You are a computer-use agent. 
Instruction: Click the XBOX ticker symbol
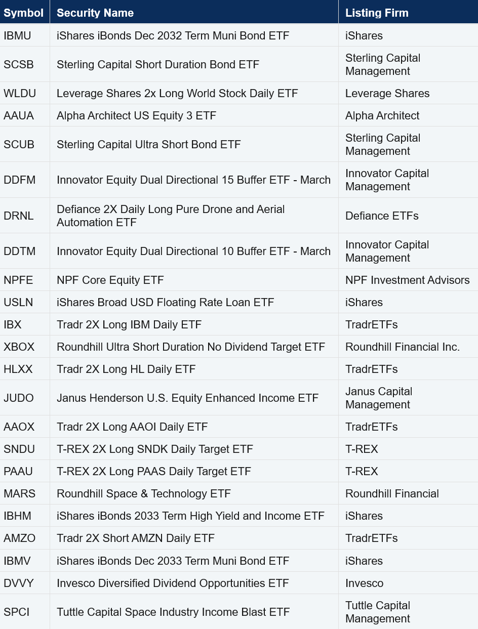click(19, 347)
